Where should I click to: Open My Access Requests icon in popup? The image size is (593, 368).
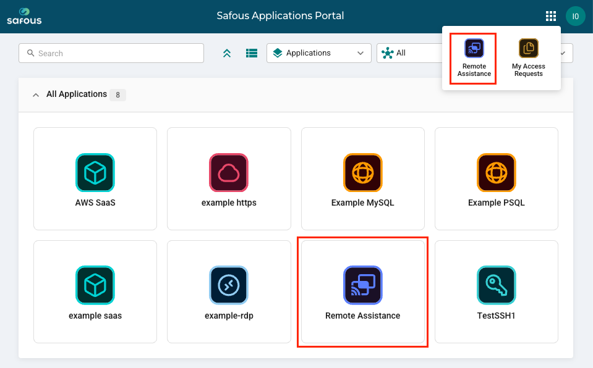pyautogui.click(x=528, y=48)
